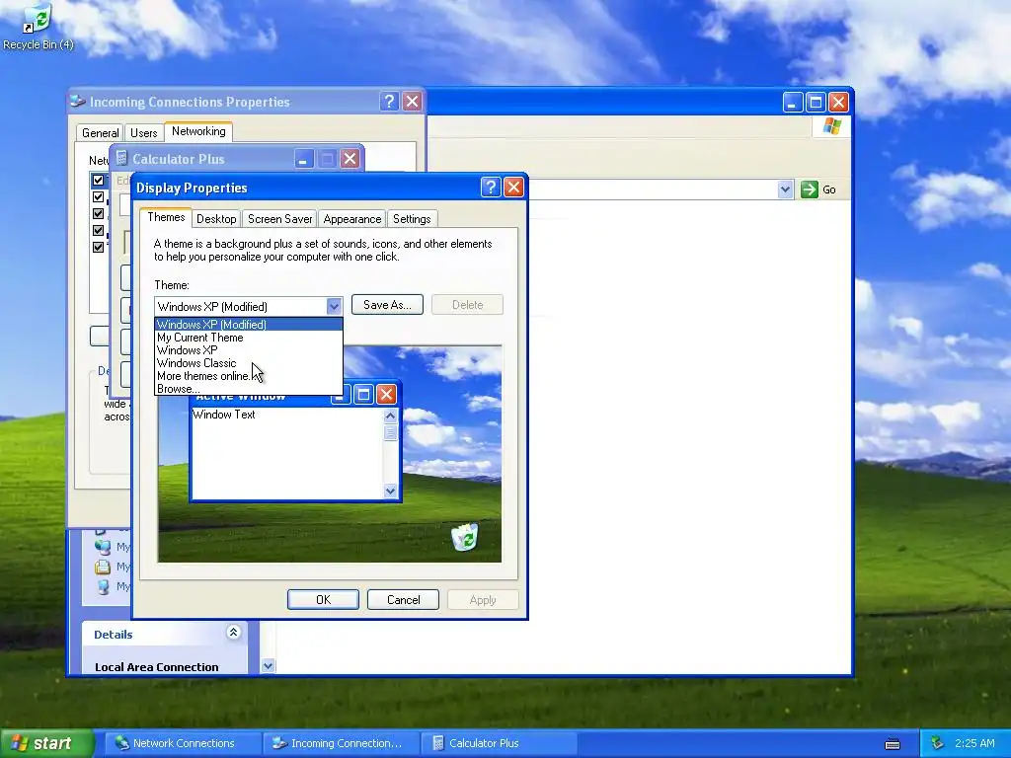Viewport: 1011px width, 758px height.
Task: Stay on the Themes tab
Action: [166, 217]
